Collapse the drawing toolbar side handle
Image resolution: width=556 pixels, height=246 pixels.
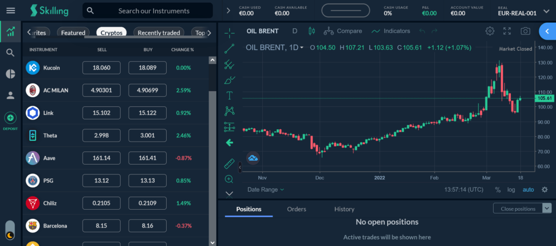pyautogui.click(x=240, y=167)
